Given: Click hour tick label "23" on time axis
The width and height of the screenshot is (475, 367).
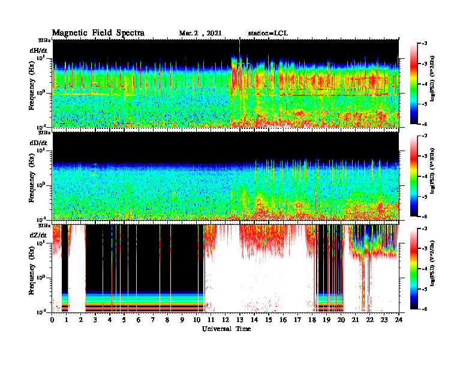Looking at the screenshot, I should (x=384, y=320).
